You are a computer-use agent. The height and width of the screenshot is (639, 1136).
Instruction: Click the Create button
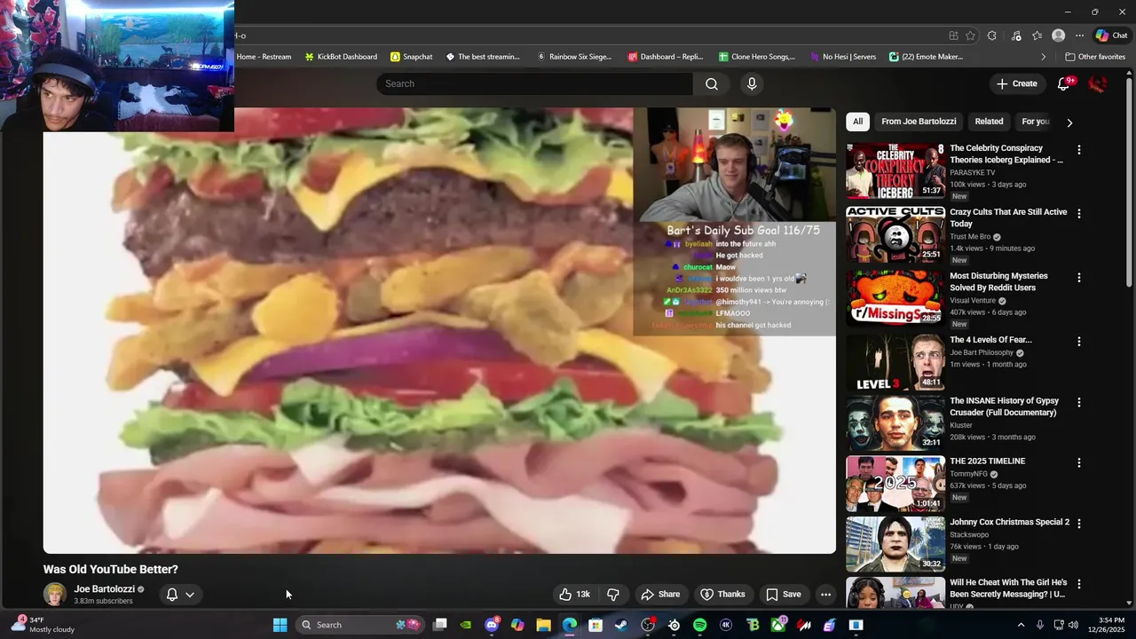point(1016,83)
